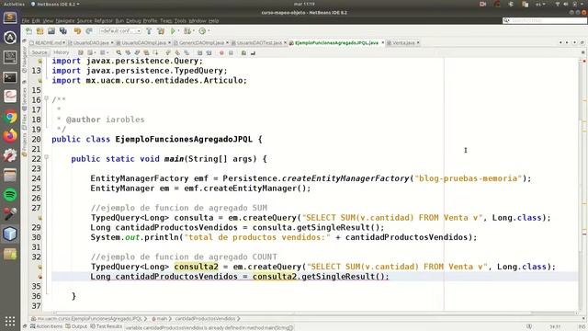Open the Run Project dropdown arrow
Image resolution: width=588 pixels, height=331 pixels.
pos(178,31)
